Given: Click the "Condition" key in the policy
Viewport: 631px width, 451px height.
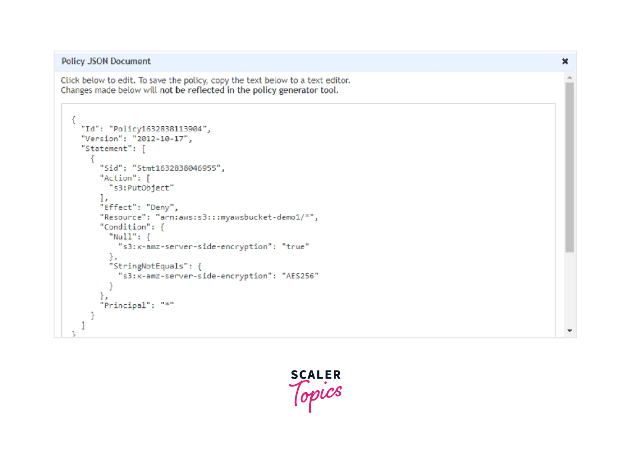Looking at the screenshot, I should point(125,227).
